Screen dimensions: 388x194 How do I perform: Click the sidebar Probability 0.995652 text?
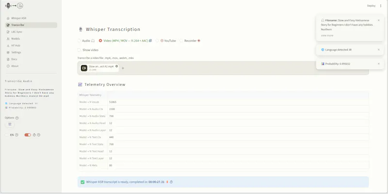coord(22,108)
